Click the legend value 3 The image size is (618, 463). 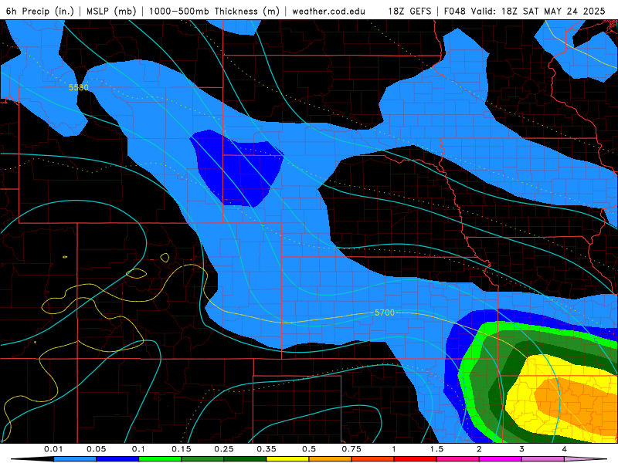pyautogui.click(x=522, y=449)
